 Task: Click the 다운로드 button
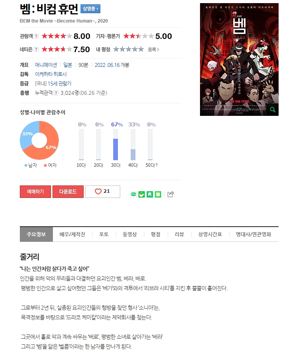(68, 192)
